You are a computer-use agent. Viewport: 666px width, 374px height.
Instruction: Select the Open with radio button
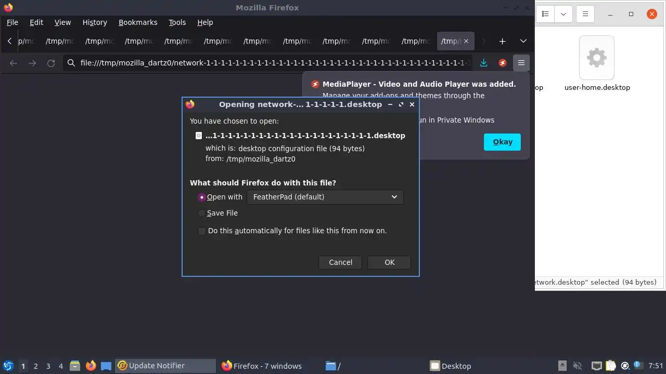(202, 197)
